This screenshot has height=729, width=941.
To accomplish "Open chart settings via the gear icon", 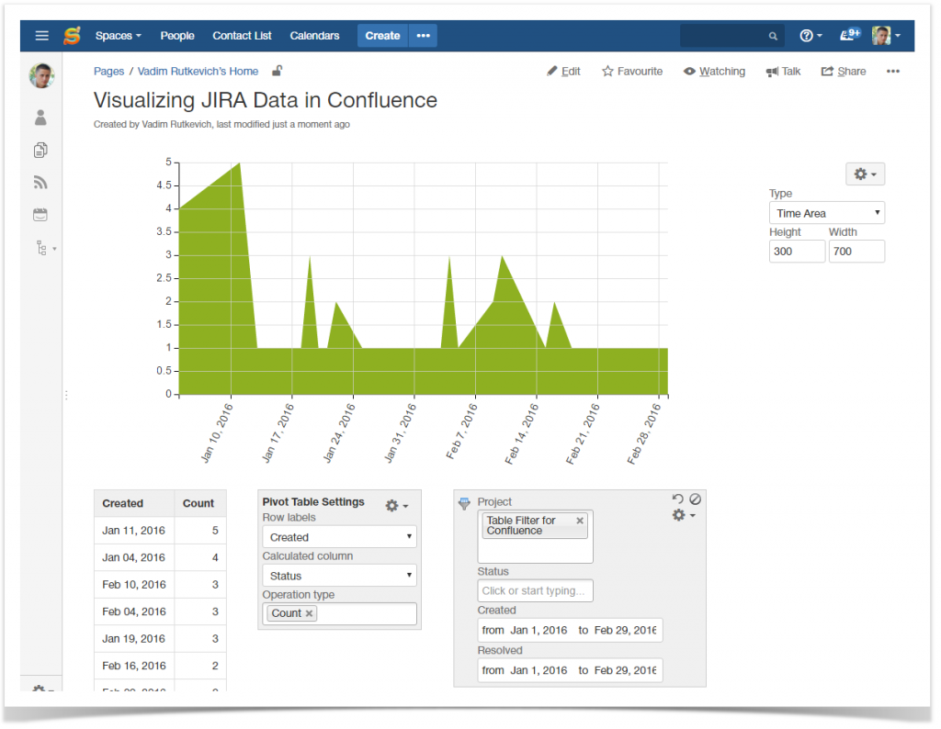I will pyautogui.click(x=862, y=174).
